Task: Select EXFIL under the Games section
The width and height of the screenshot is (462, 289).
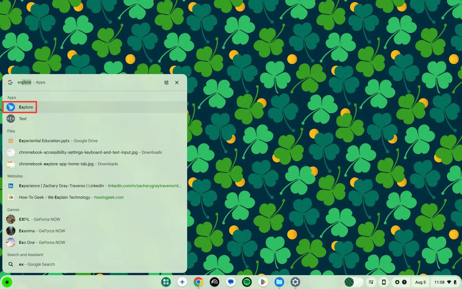Action: click(39, 219)
